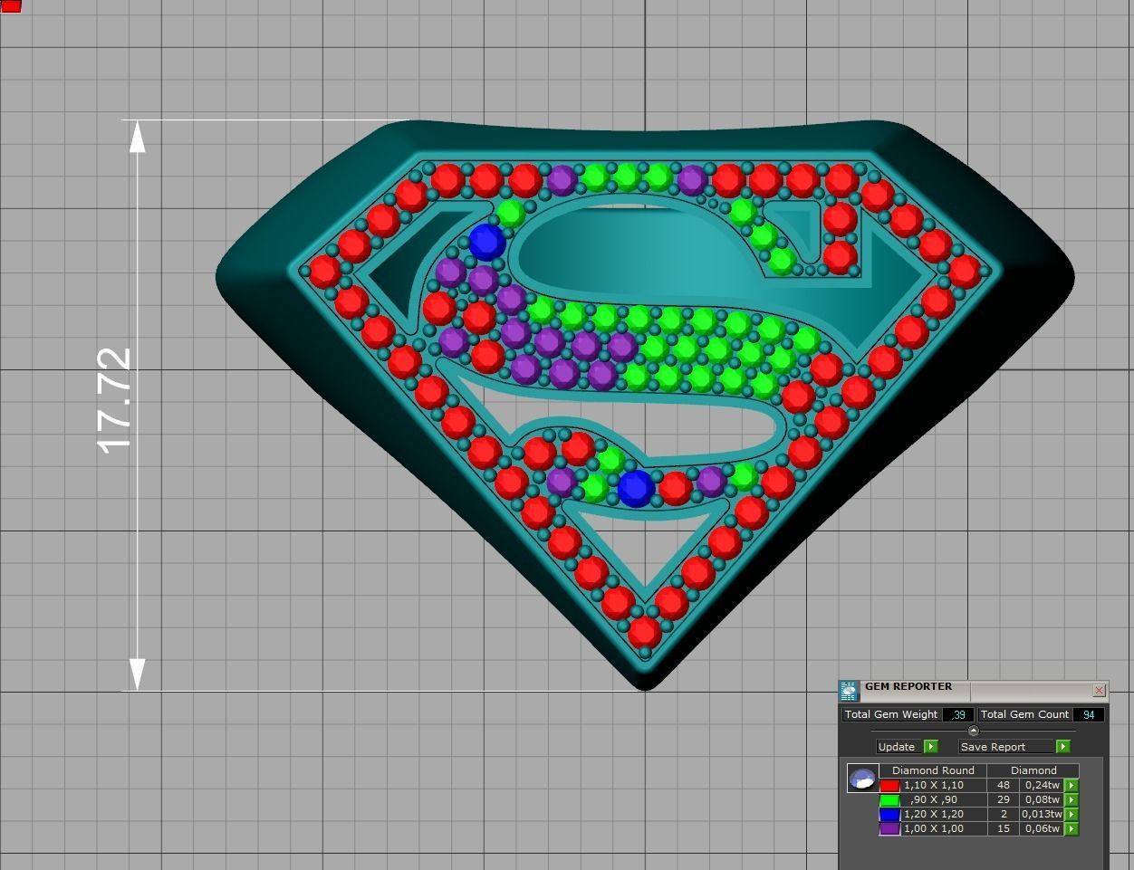Click the 'Total Gem Weight' label
1134x870 pixels.
click(891, 714)
